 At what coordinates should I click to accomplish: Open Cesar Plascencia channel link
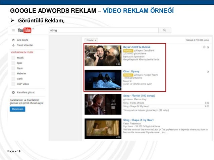point(132,124)
